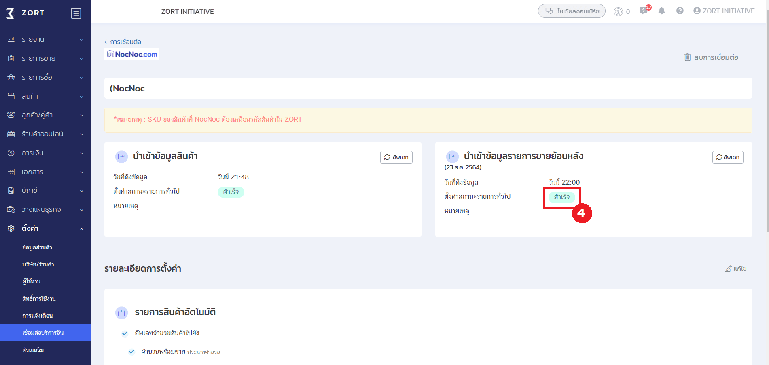Click the นำเข้าข้อมูลสินค้า chart icon
Screen dimensions: 769x365
(x=121, y=157)
